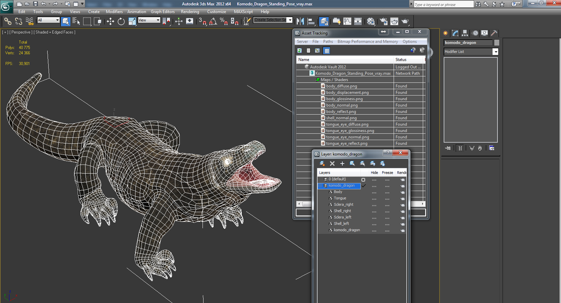
Task: Open Paths menu in Asset Tracking
Action: point(328,42)
